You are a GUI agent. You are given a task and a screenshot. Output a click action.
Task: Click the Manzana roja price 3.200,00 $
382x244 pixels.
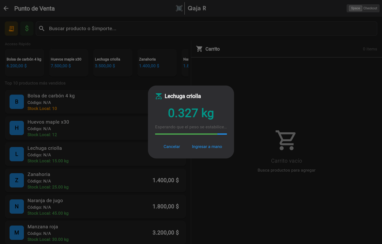(166, 233)
